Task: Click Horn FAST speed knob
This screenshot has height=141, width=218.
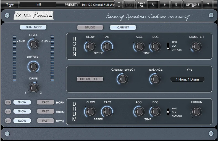Action: pyautogui.click(x=107, y=46)
